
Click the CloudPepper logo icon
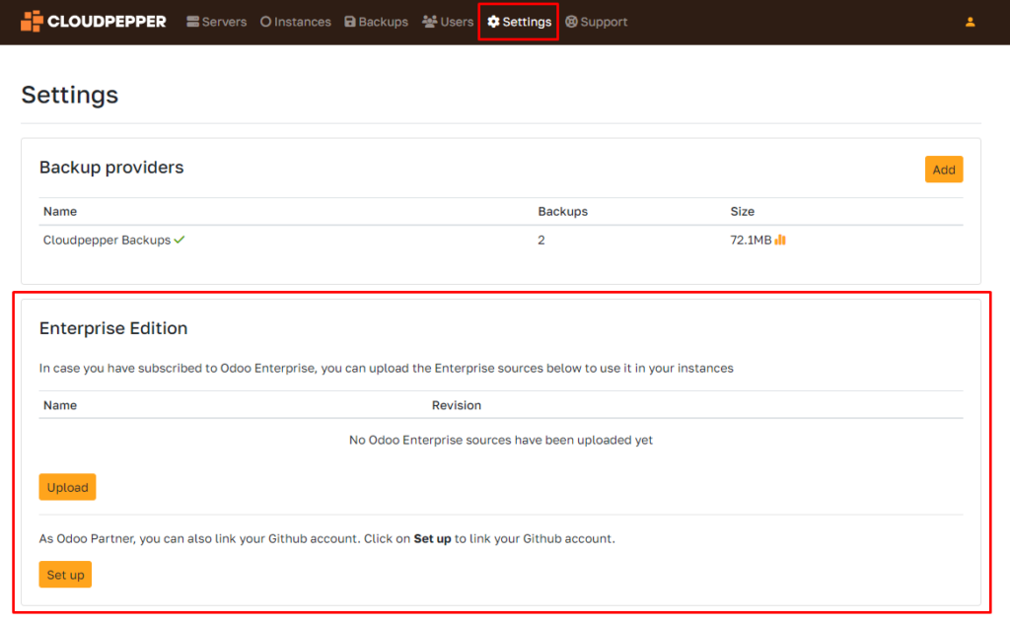[30, 21]
